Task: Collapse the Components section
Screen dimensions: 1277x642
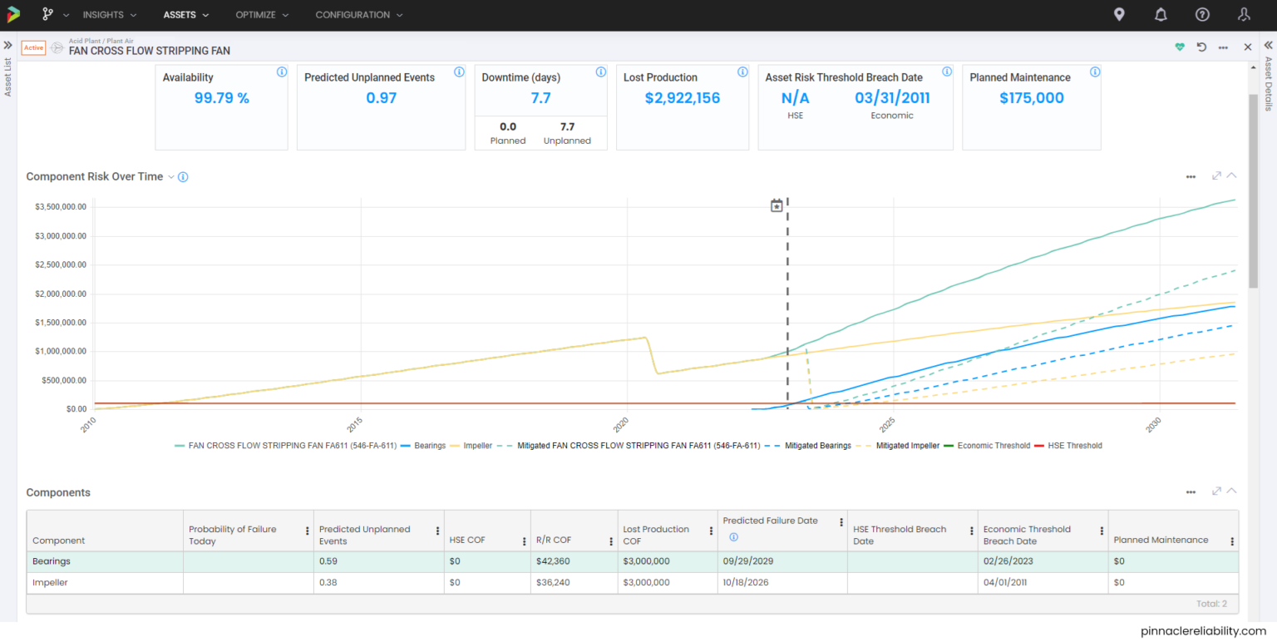Action: pos(1232,491)
